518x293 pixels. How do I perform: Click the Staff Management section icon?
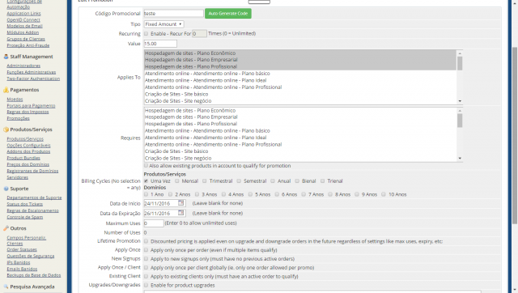tap(6, 57)
